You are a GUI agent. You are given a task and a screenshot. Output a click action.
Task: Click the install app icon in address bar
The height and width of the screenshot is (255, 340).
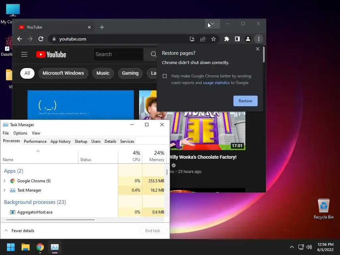pos(192,39)
